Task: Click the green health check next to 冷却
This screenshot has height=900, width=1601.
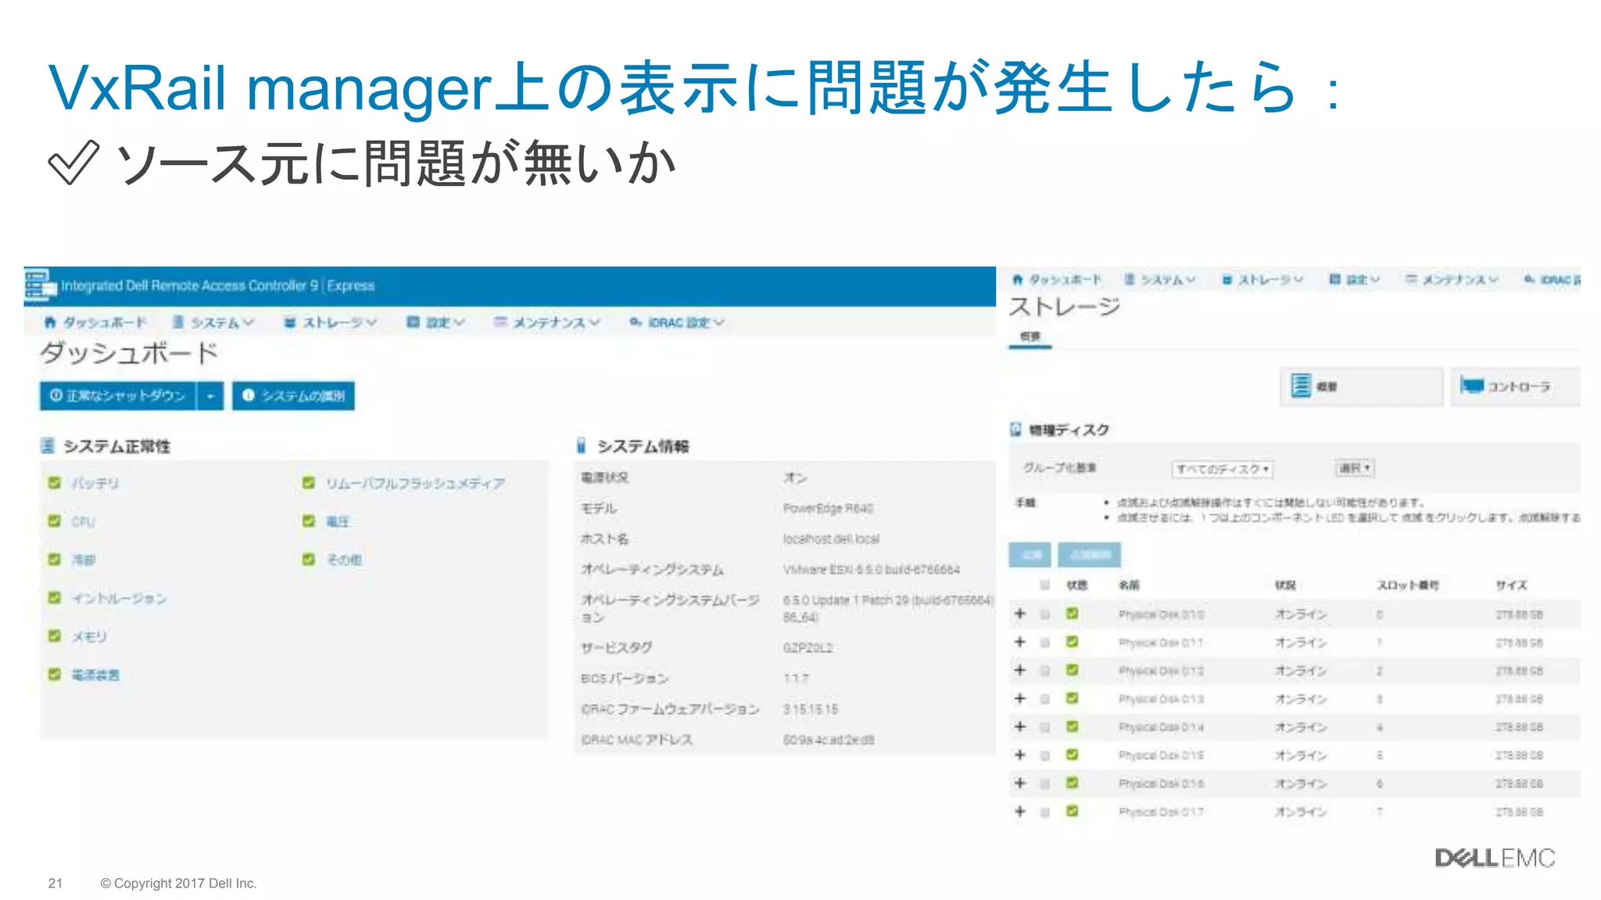Action: (55, 559)
